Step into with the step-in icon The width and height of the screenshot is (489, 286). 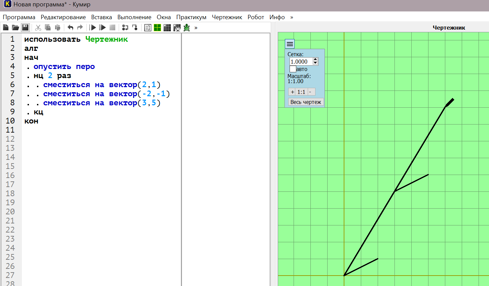135,28
